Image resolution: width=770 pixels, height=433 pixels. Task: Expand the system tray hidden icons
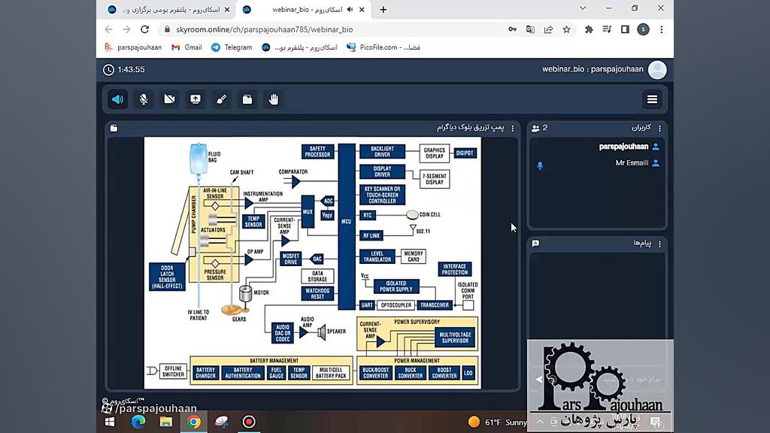pos(540,422)
